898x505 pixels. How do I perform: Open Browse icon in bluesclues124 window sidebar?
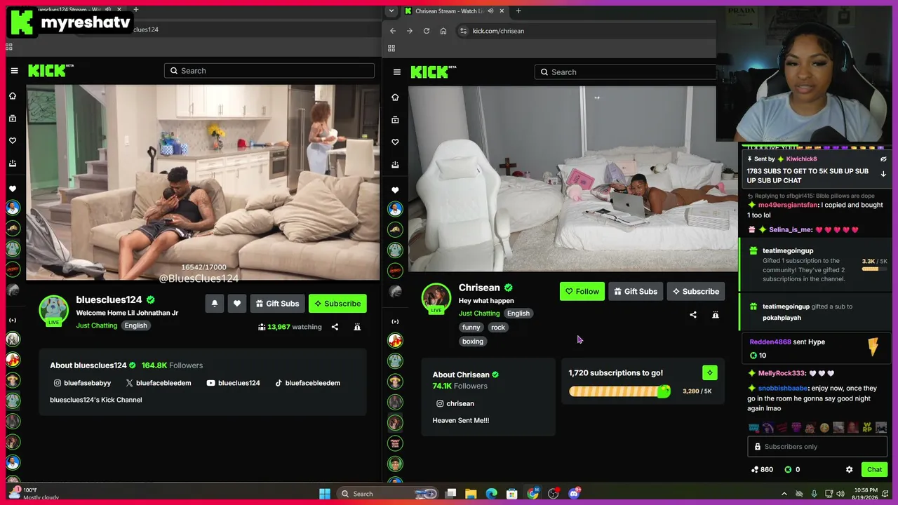(x=13, y=119)
